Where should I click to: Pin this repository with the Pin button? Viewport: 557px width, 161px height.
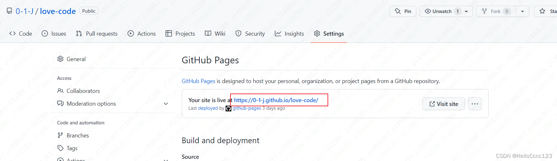click(x=403, y=11)
